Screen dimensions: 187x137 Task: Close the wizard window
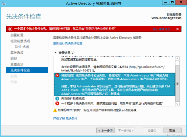[181, 2]
